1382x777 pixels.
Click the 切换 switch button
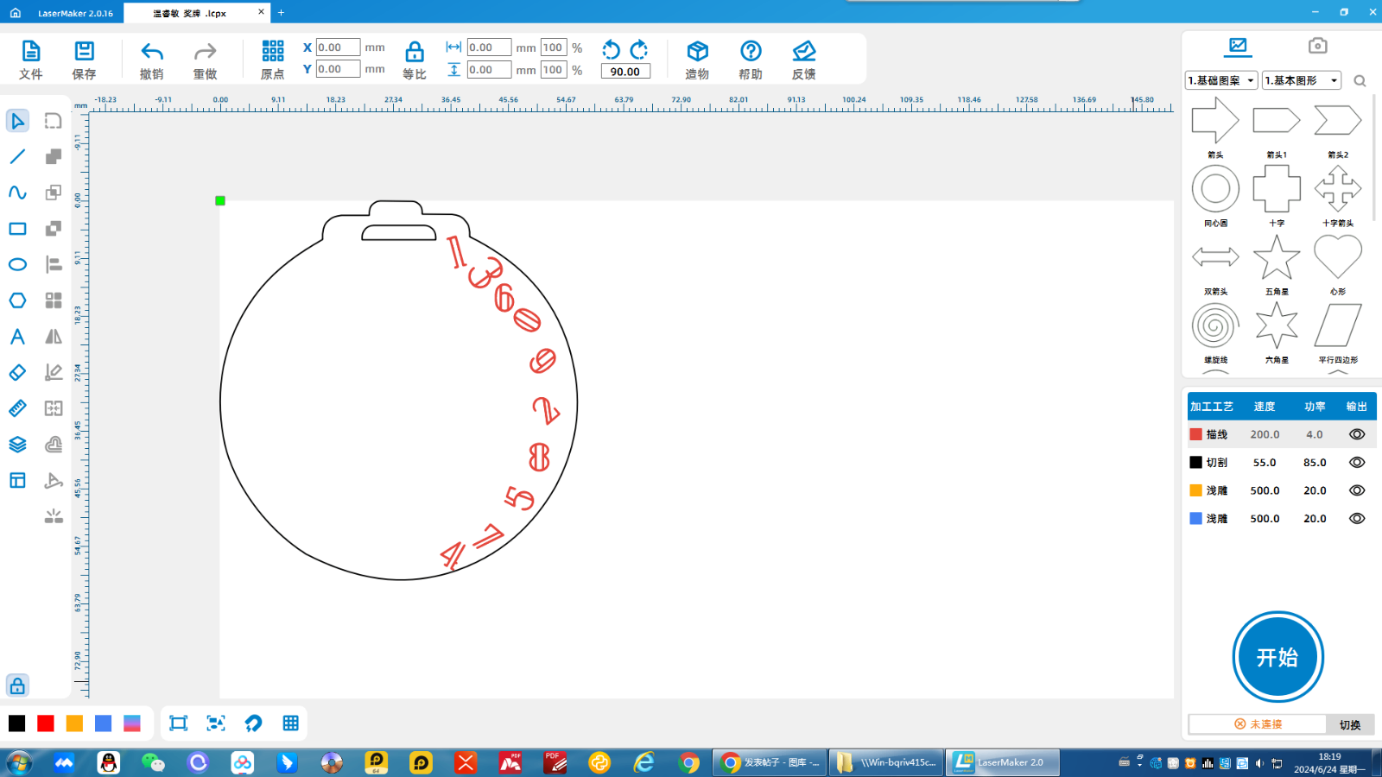[1349, 724]
